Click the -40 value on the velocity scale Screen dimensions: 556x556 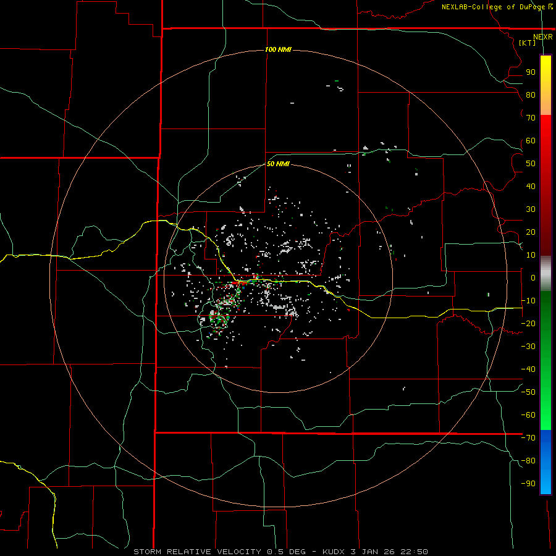pyautogui.click(x=528, y=369)
